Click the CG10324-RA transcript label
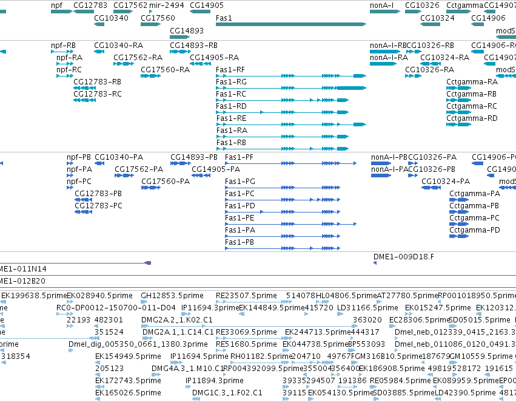516x402 pixels. pos(444,57)
